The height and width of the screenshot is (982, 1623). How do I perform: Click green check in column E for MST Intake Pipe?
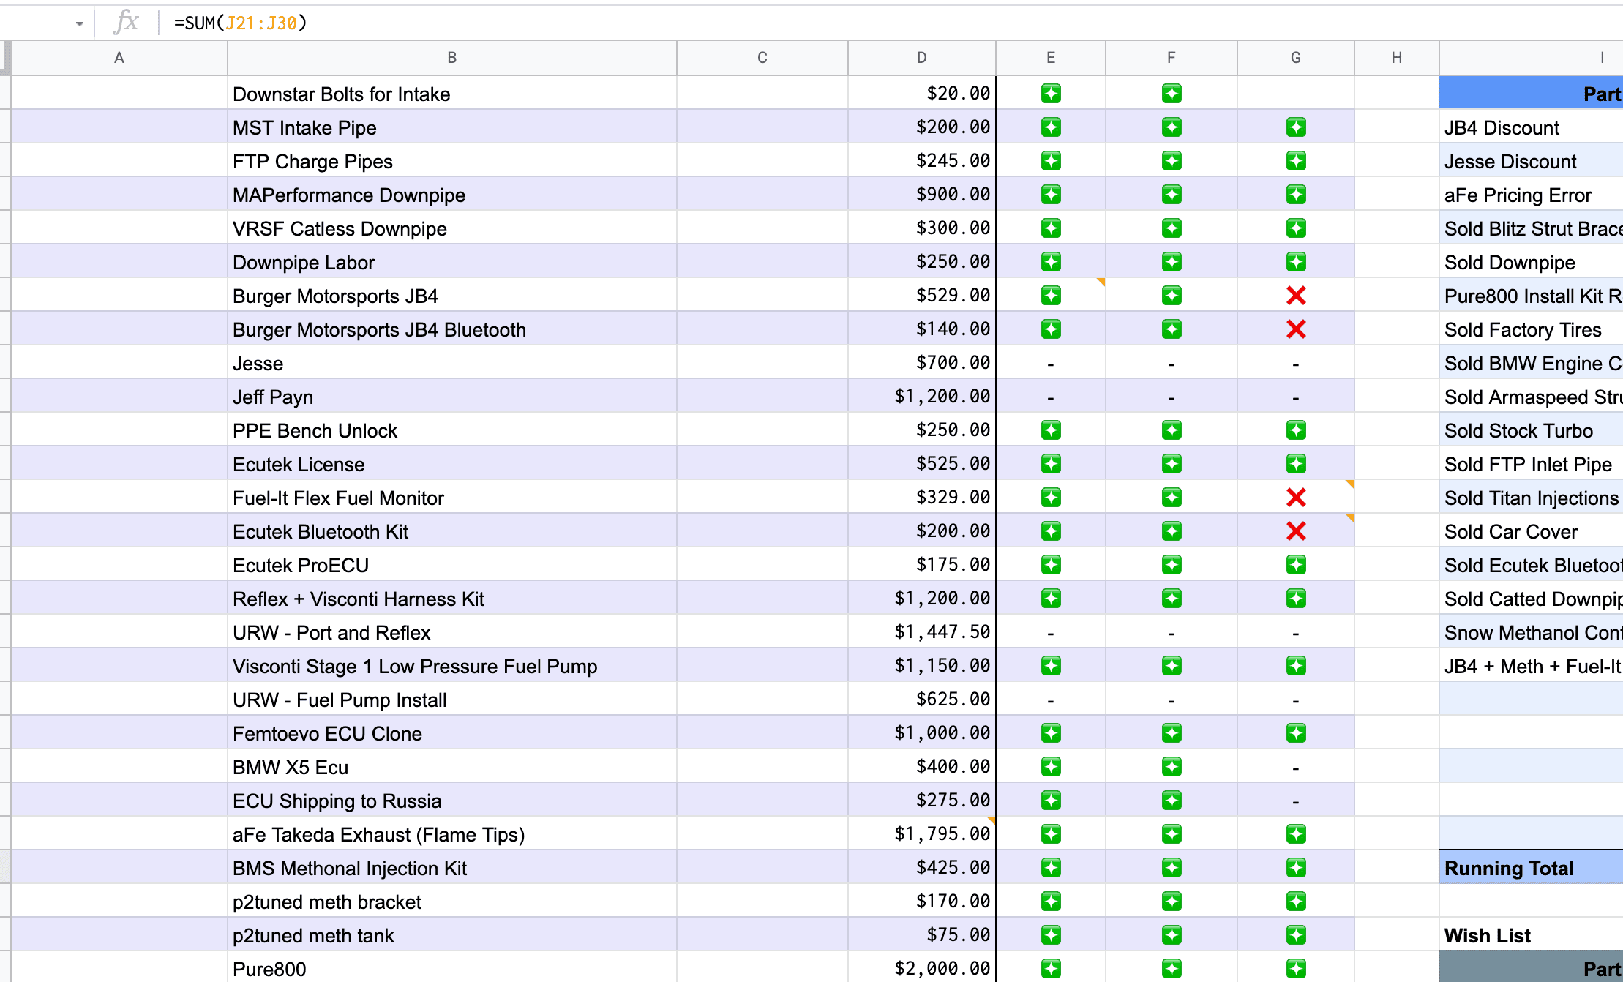(1051, 127)
